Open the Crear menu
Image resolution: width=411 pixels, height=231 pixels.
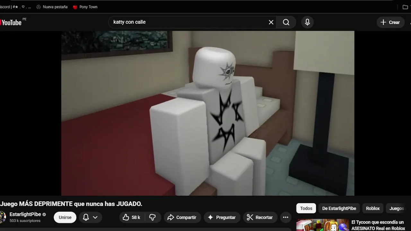pyautogui.click(x=390, y=22)
